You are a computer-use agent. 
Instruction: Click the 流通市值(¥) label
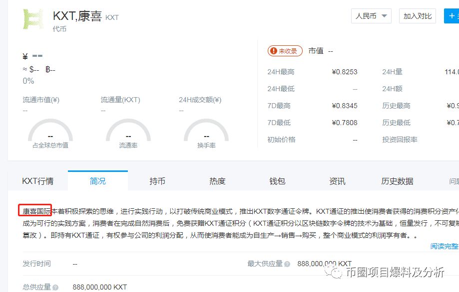[41, 100]
